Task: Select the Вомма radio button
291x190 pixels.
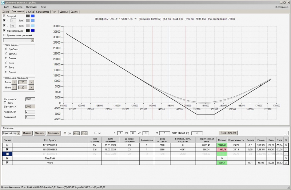Action: click(x=6, y=72)
